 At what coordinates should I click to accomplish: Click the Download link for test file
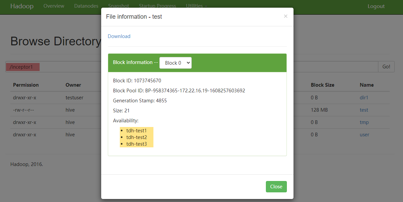click(119, 36)
